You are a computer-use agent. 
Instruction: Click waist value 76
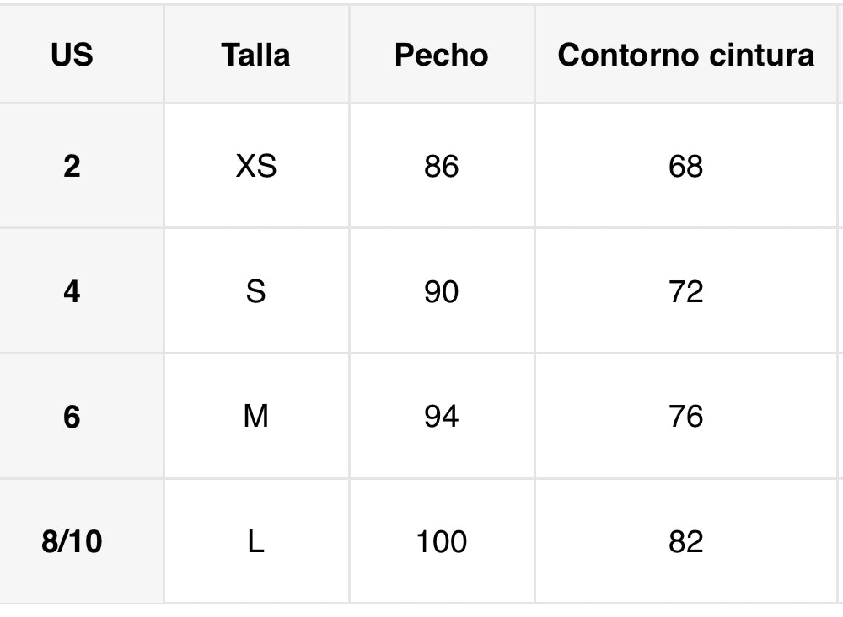click(685, 416)
